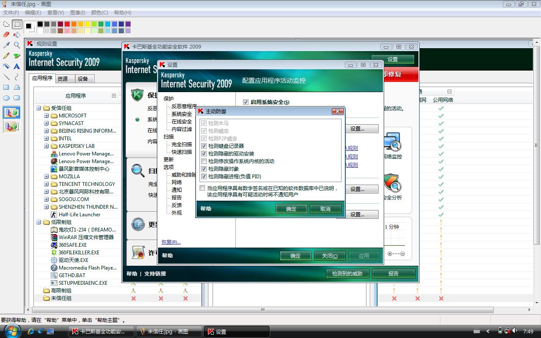Click the 恢复(R)... link

(171, 242)
